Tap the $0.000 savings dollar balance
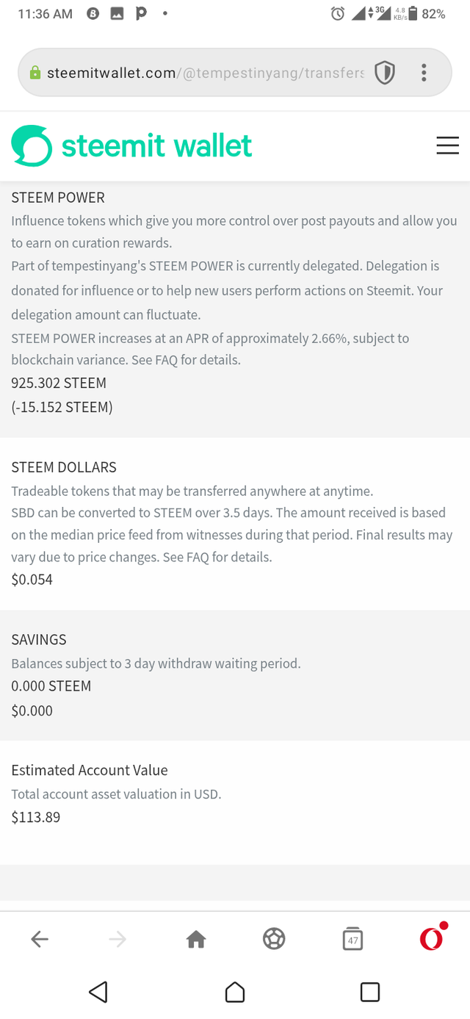This screenshot has height=1019, width=470. 32,710
